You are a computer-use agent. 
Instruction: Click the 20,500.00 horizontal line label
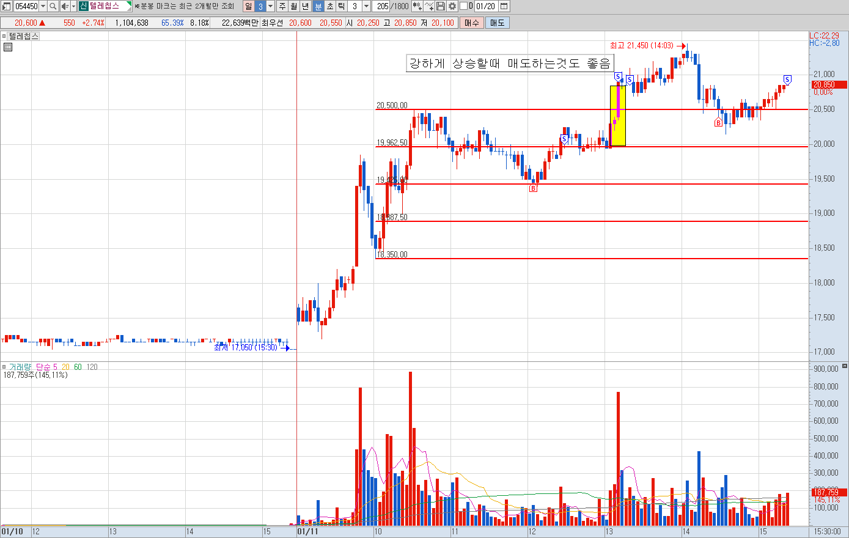pos(392,105)
